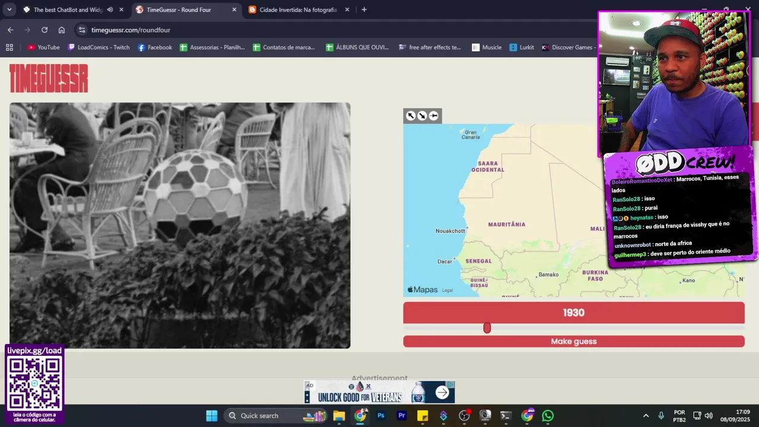This screenshot has width=759, height=427.
Task: Open the volume tray icon
Action: point(709,416)
